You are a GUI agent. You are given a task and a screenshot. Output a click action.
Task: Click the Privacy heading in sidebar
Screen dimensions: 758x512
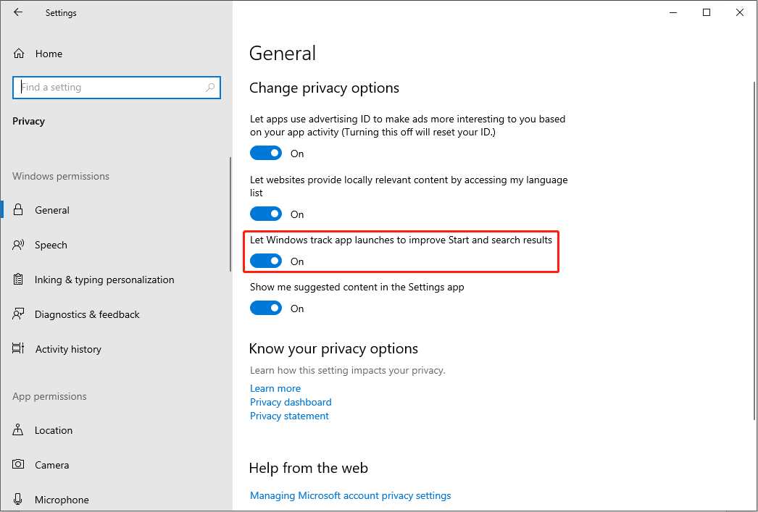[x=28, y=121]
